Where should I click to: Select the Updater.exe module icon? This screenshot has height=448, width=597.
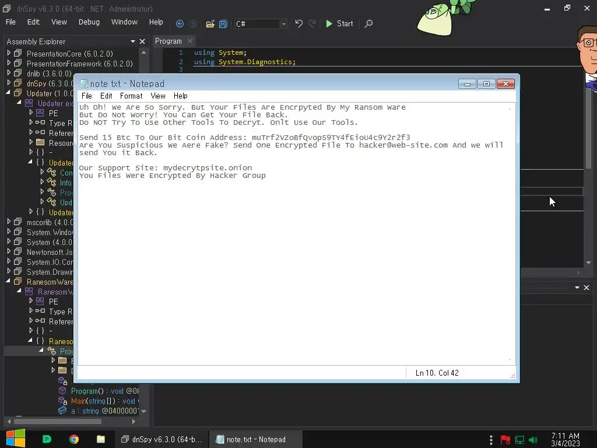pyautogui.click(x=29, y=103)
